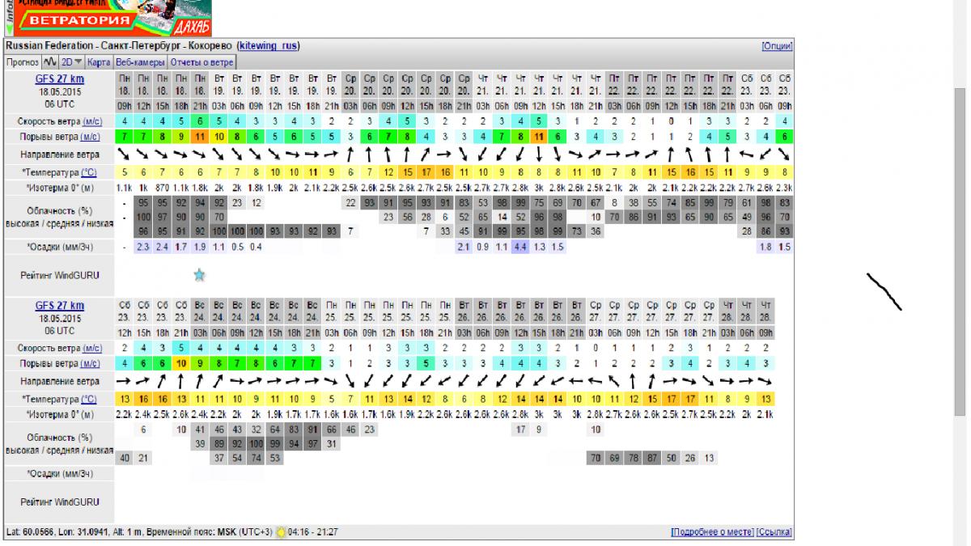This screenshot has height=546, width=971.
Task: Click the °C temperature unit link in top table
Action: click(88, 172)
